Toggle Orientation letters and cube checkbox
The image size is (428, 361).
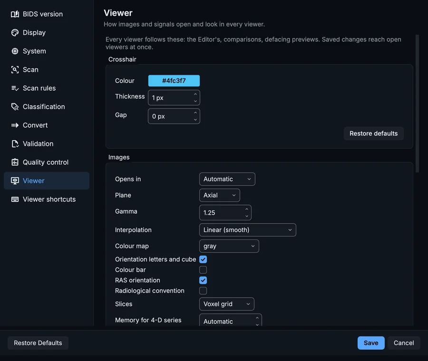tap(203, 259)
